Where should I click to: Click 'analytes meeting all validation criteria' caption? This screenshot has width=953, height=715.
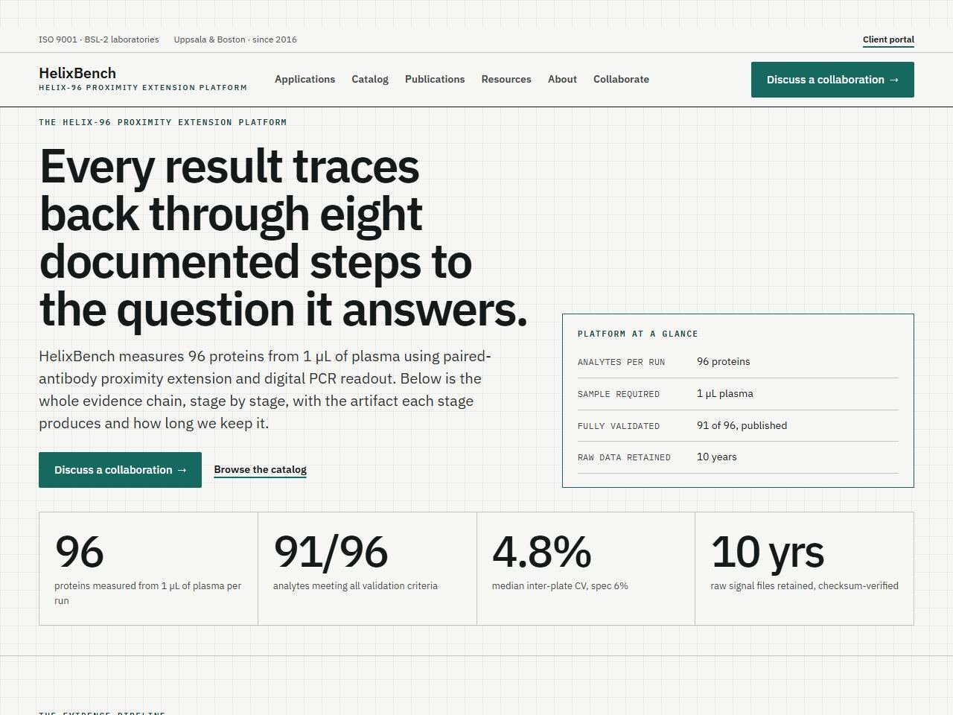tap(355, 586)
